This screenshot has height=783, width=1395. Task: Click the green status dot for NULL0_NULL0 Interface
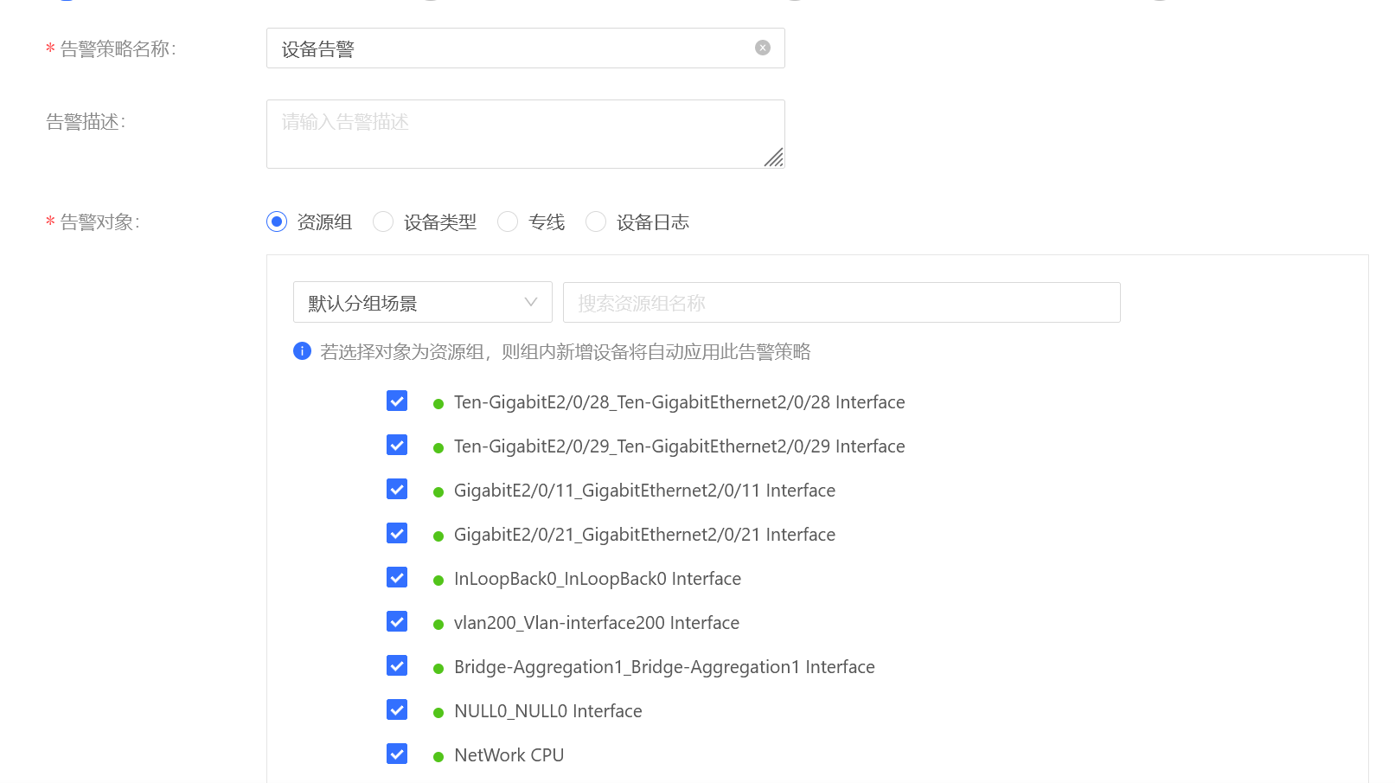[438, 713]
